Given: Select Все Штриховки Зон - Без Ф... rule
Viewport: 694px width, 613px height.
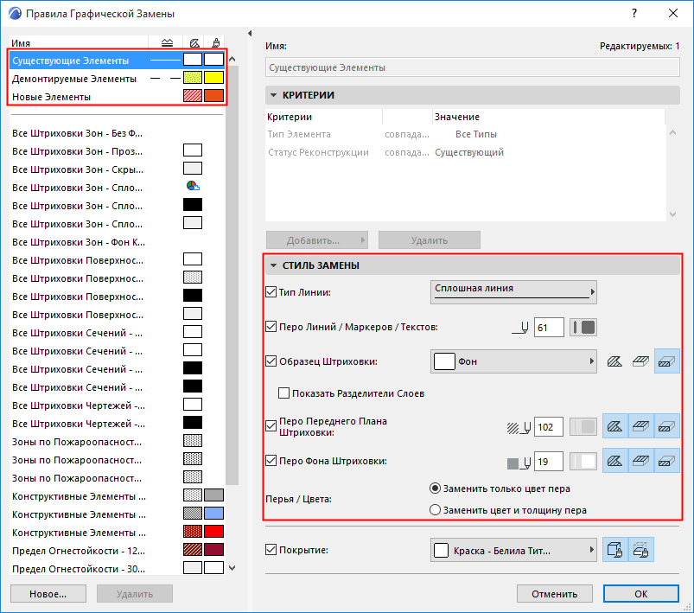Looking at the screenshot, I should pos(117,133).
